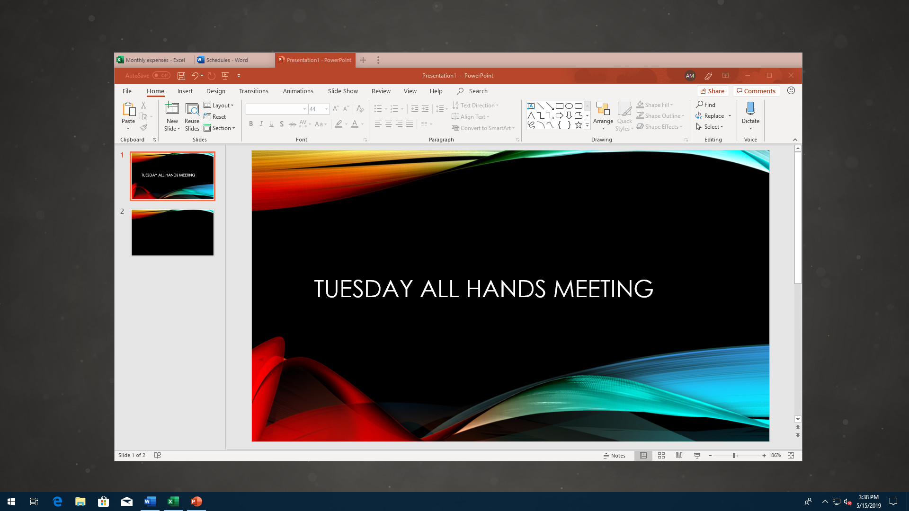
Task: Open the Section dropdown menu
Action: (220, 128)
